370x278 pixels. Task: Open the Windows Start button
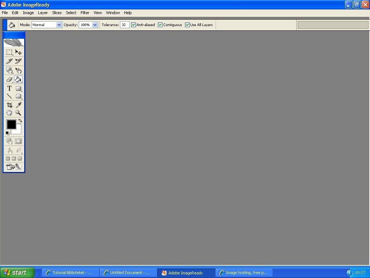coord(17,273)
